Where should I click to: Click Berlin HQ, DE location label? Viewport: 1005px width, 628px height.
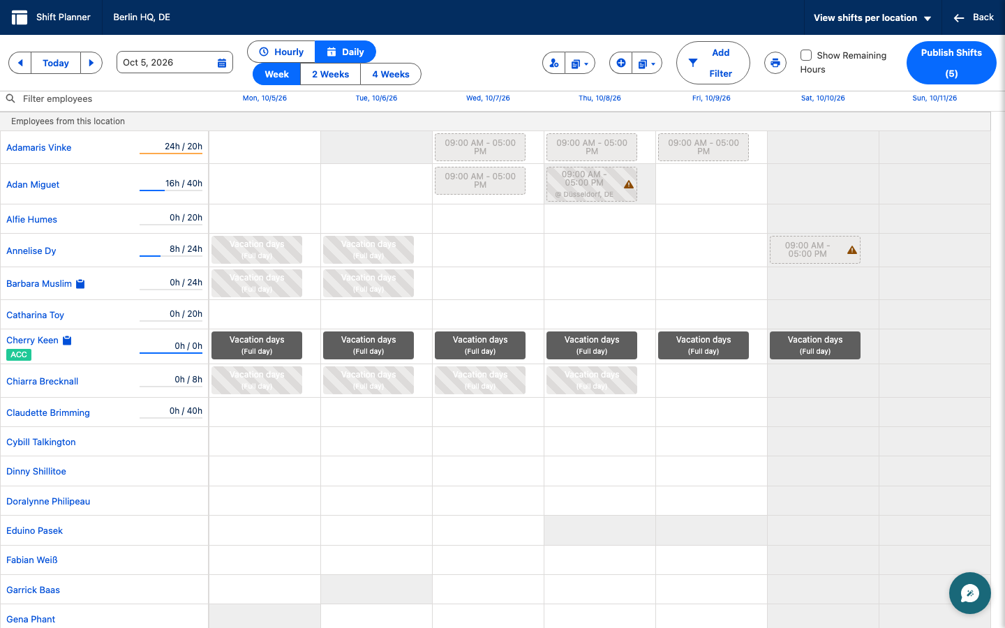pos(142,17)
